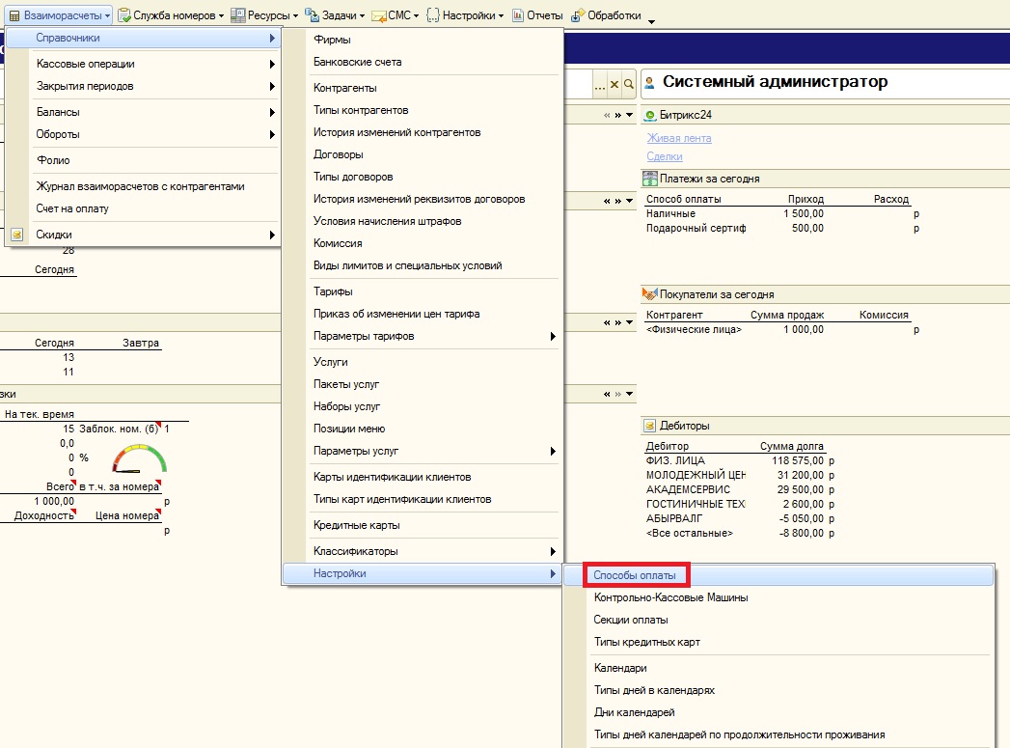
Task: Click the Взаиморасчеты calculator icon
Action: 14,15
